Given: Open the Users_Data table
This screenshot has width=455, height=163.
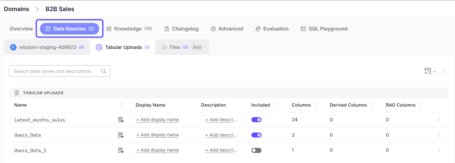Looking at the screenshot, I should [x=28, y=135].
